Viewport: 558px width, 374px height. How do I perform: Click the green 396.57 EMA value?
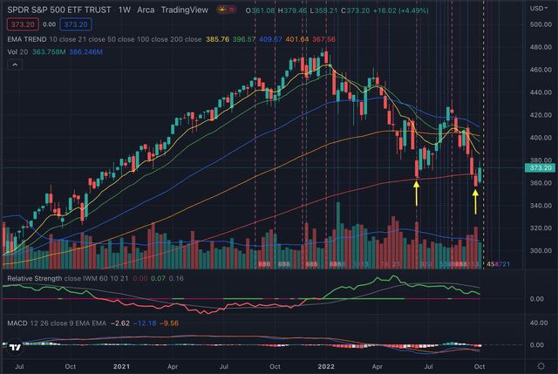(244, 39)
